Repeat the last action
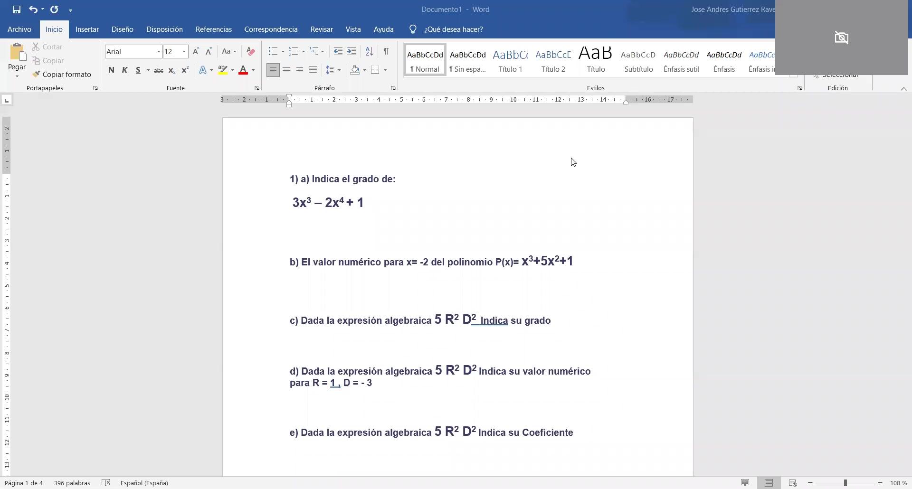The image size is (912, 489). (54, 9)
